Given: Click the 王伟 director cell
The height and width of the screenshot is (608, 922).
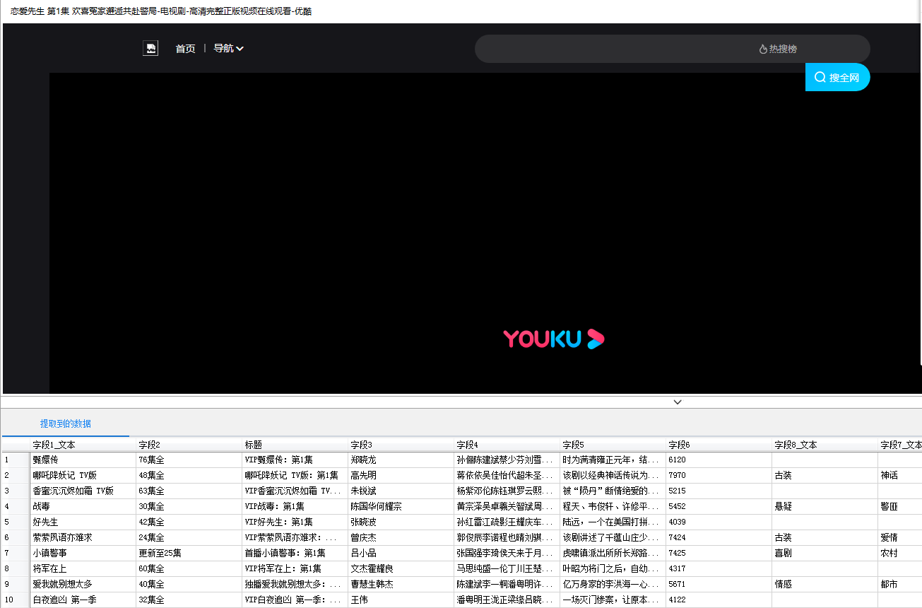Looking at the screenshot, I should pos(401,600).
